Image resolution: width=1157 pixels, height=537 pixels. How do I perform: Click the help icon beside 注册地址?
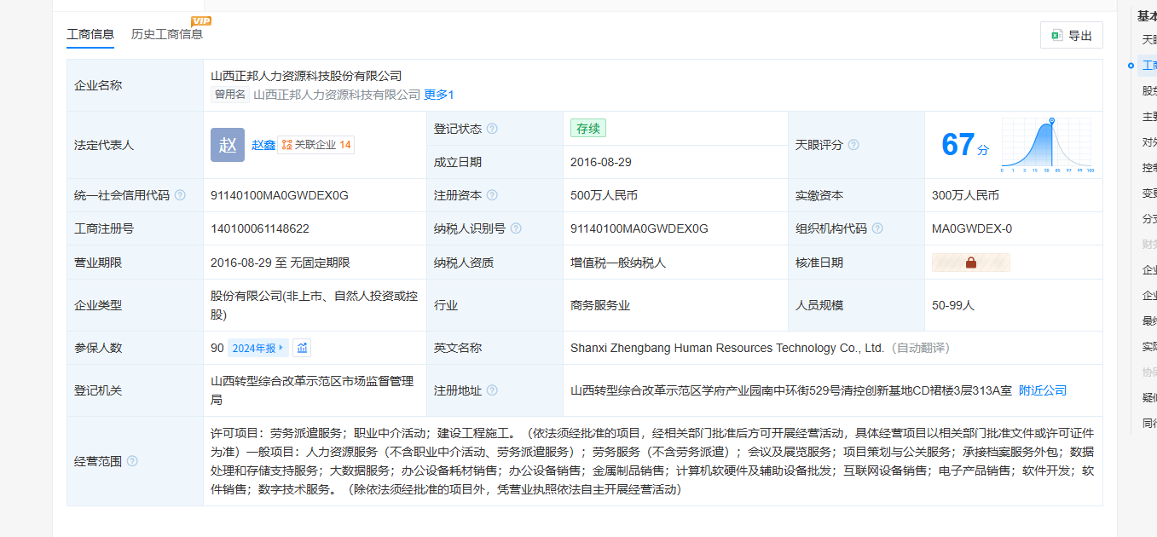[x=492, y=390]
